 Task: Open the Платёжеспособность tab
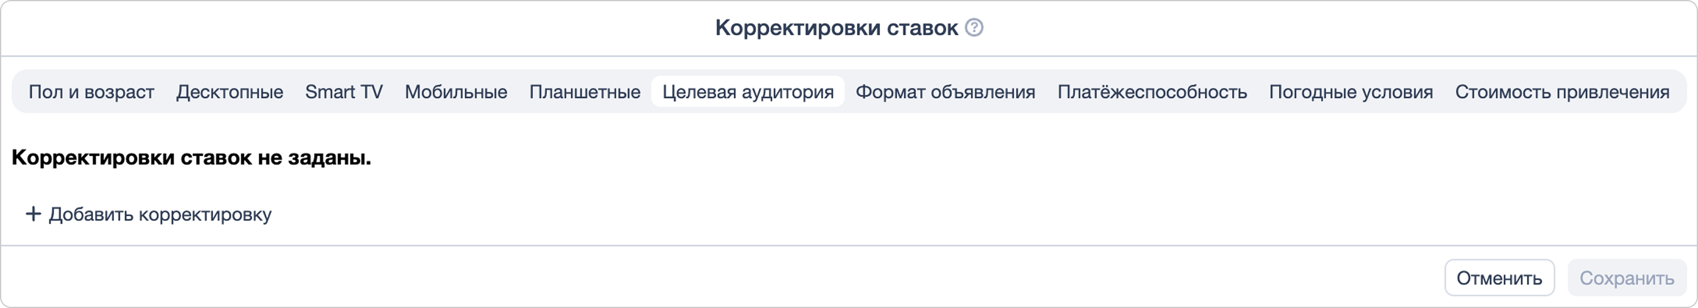click(1152, 91)
